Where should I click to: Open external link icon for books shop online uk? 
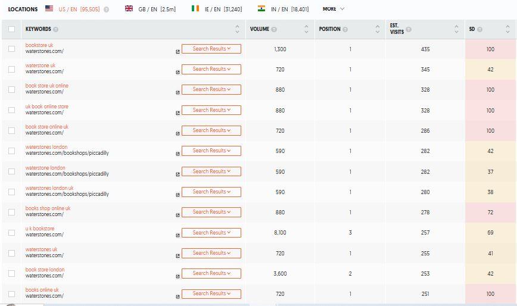[177, 215]
